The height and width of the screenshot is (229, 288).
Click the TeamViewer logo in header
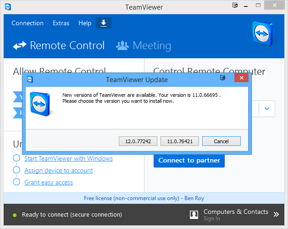pyautogui.click(x=263, y=35)
